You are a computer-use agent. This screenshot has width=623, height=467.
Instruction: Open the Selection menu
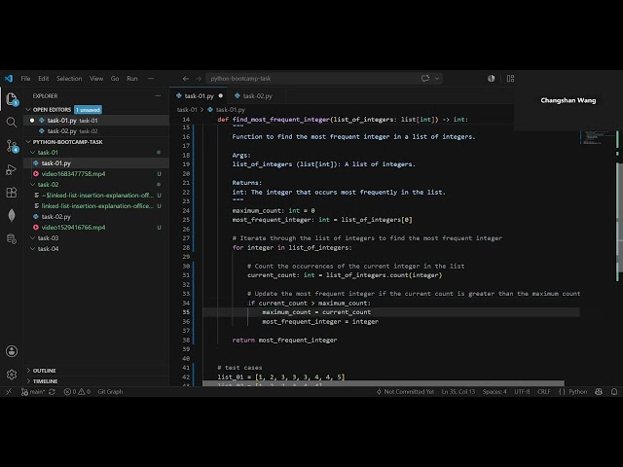(x=69, y=79)
